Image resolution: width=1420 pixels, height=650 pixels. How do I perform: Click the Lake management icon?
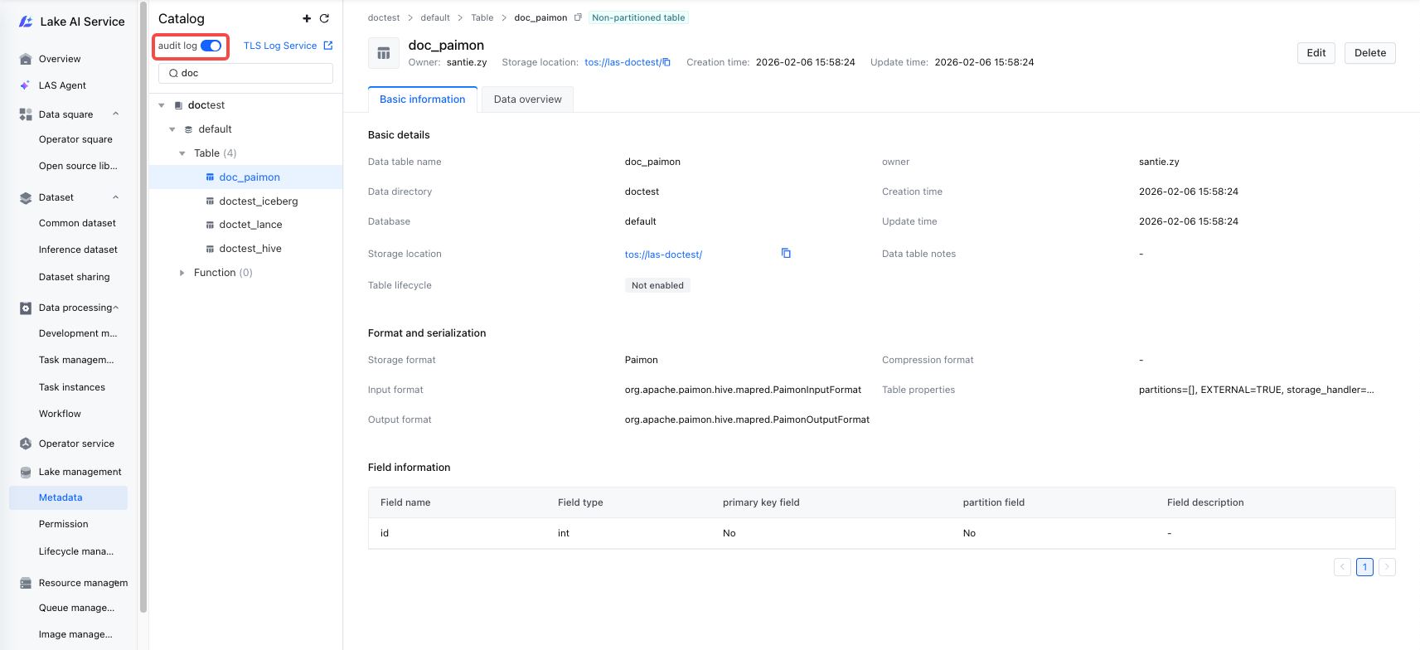click(x=26, y=472)
